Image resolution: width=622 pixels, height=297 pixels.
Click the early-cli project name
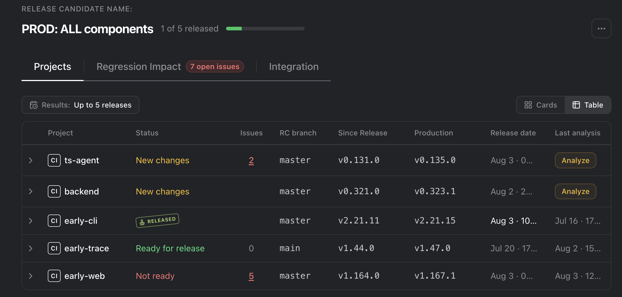point(81,221)
